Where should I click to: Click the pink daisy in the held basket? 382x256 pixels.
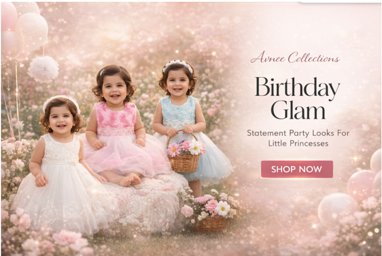pos(174,149)
